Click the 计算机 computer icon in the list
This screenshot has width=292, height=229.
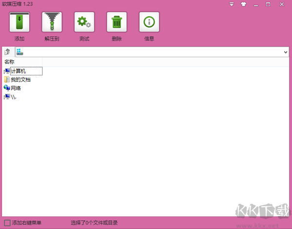pyautogui.click(x=7, y=71)
